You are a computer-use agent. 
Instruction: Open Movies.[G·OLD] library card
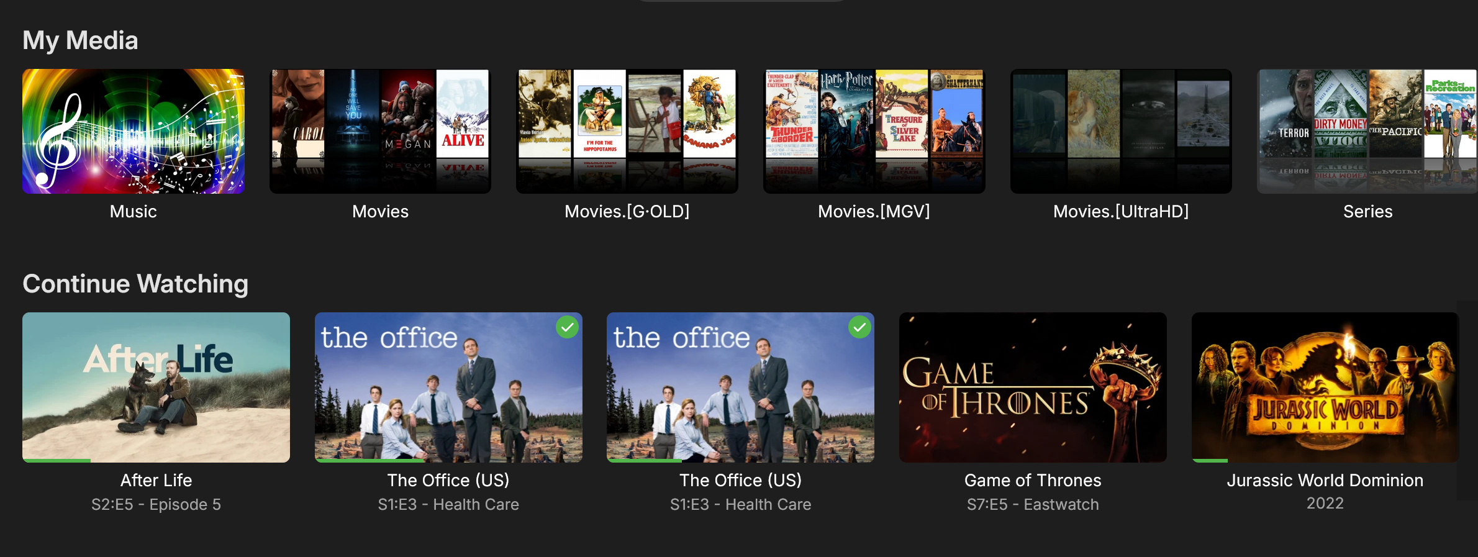pos(627,131)
